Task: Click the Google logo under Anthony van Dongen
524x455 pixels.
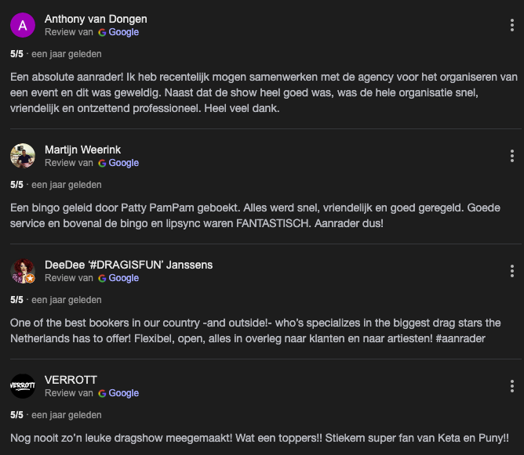Action: click(x=102, y=32)
